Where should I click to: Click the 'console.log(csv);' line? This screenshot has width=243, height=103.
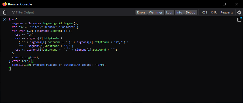(x=26, y=57)
